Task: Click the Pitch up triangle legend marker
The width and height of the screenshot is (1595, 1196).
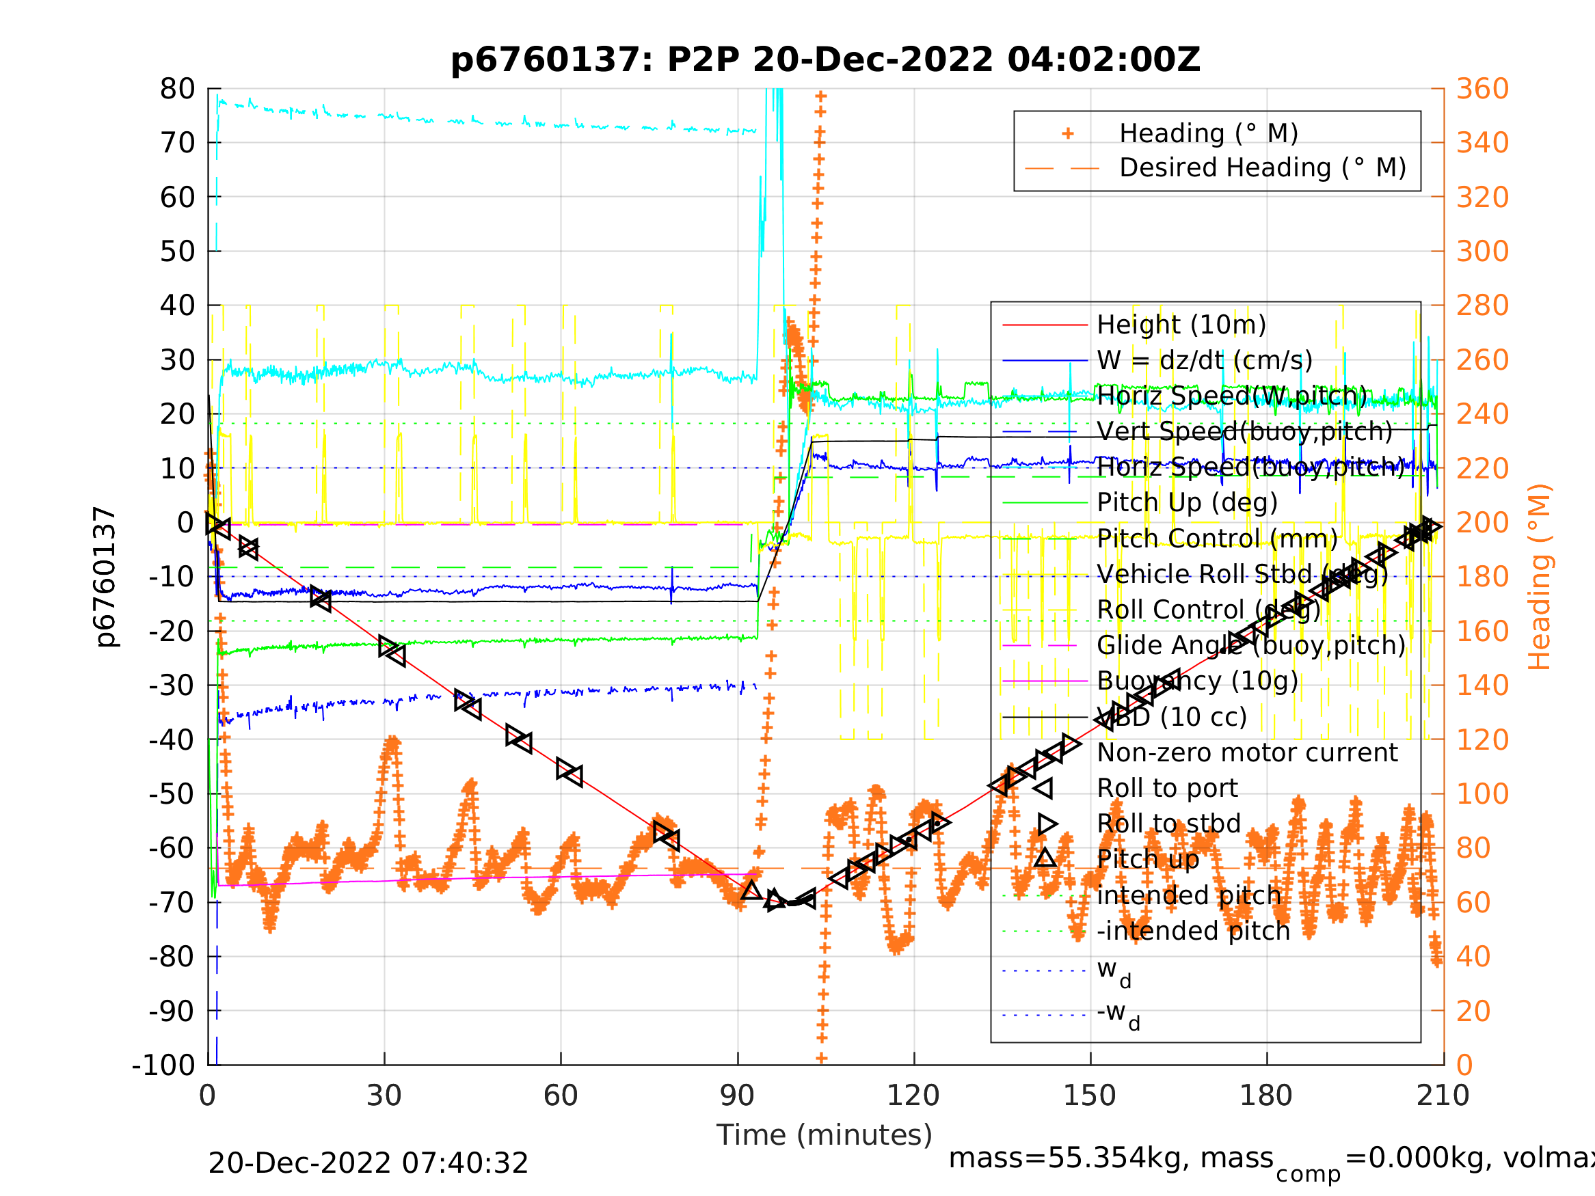Action: (1045, 858)
